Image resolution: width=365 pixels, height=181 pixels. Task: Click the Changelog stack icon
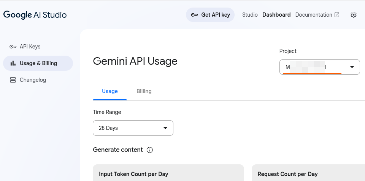coord(13,80)
